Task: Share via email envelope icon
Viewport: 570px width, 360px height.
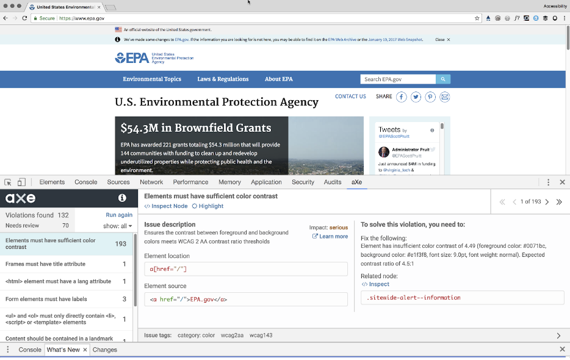Action: [444, 97]
